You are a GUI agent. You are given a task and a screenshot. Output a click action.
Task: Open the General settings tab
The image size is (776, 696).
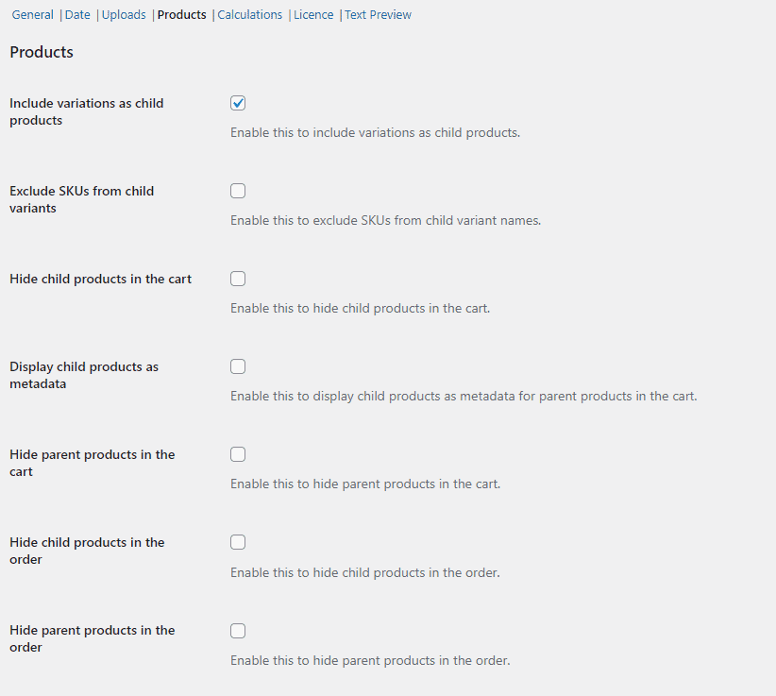click(x=33, y=15)
